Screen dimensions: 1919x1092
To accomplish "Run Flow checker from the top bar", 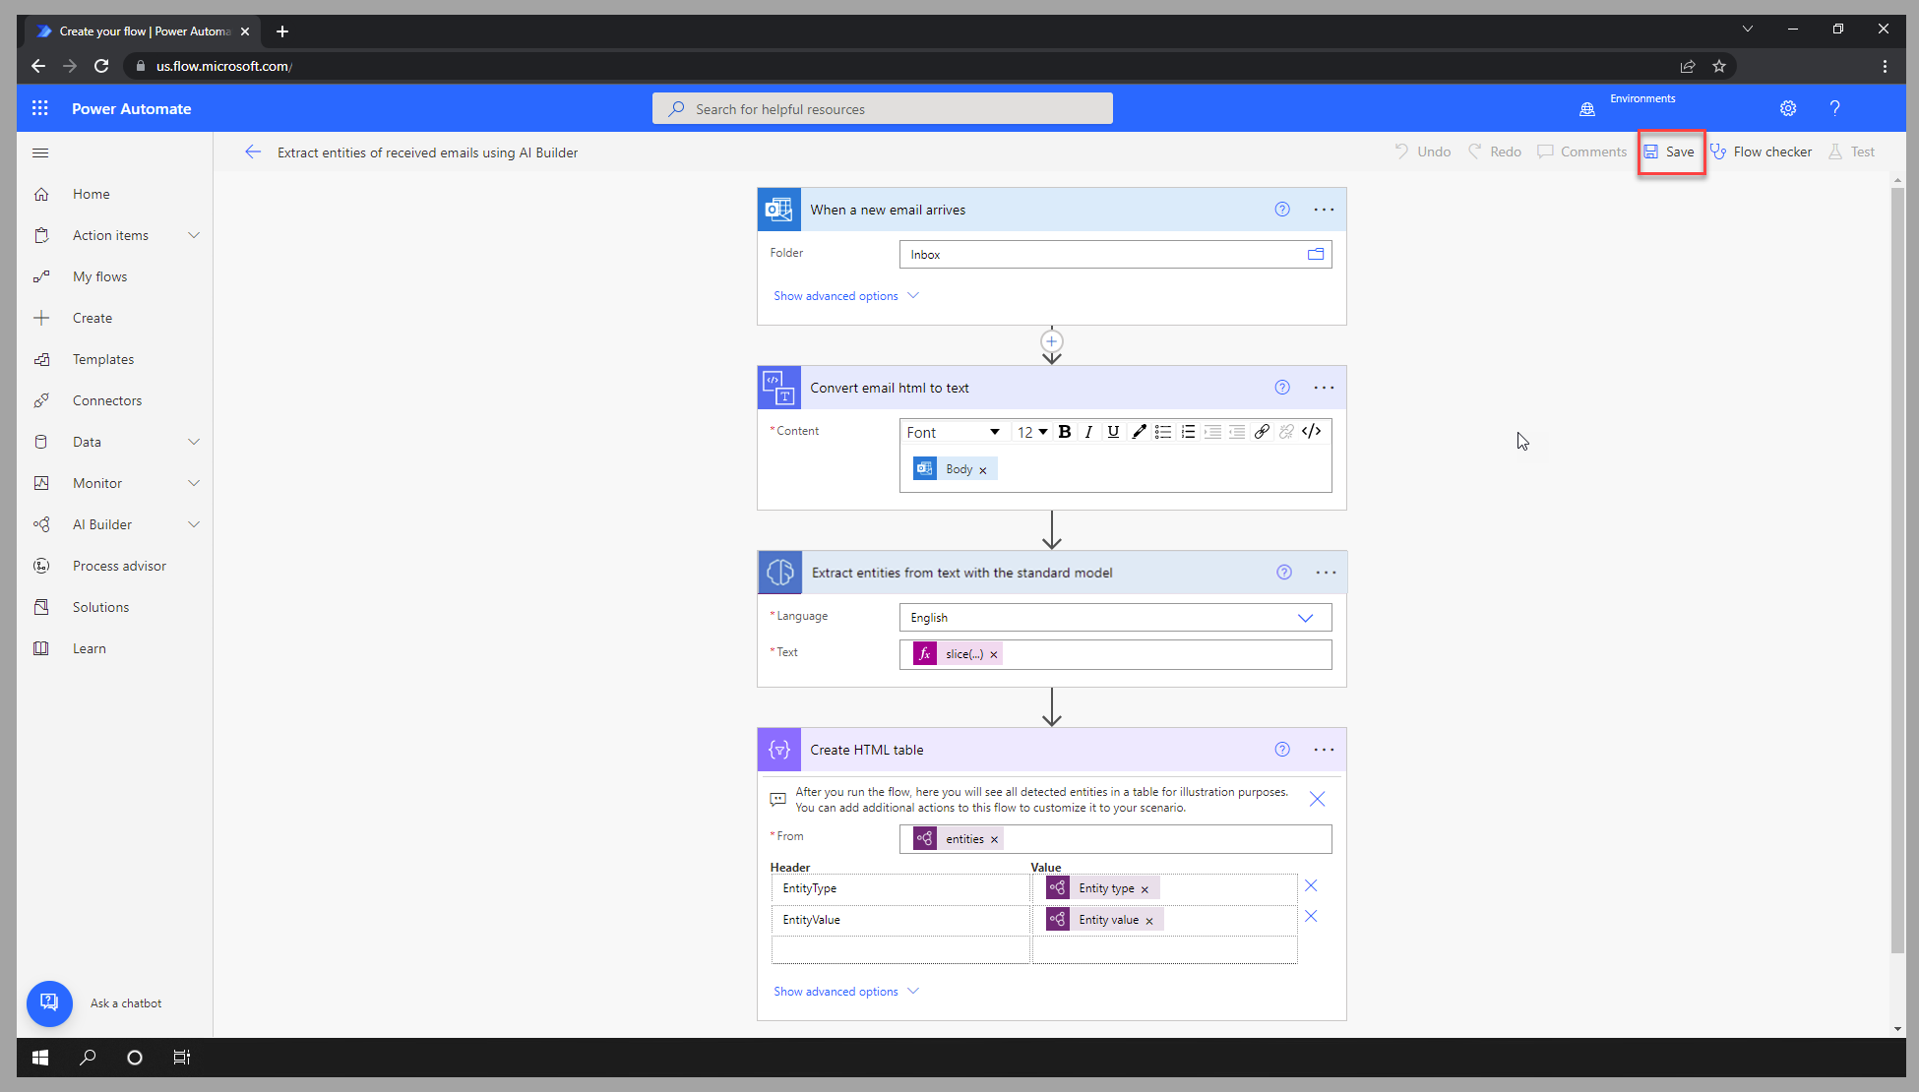I will [x=1762, y=151].
